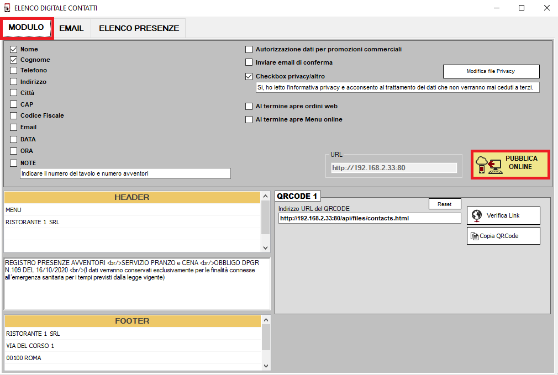Click the globe icon on Verifica Link
Viewport: 558px width, 375px height.
[x=476, y=215]
